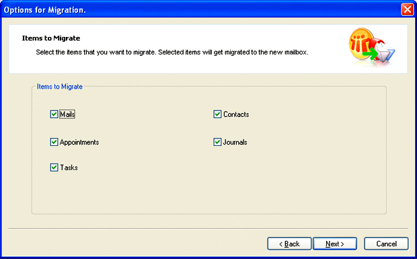Close the Options for Migration dialog
This screenshot has width=417, height=259.
click(x=407, y=9)
